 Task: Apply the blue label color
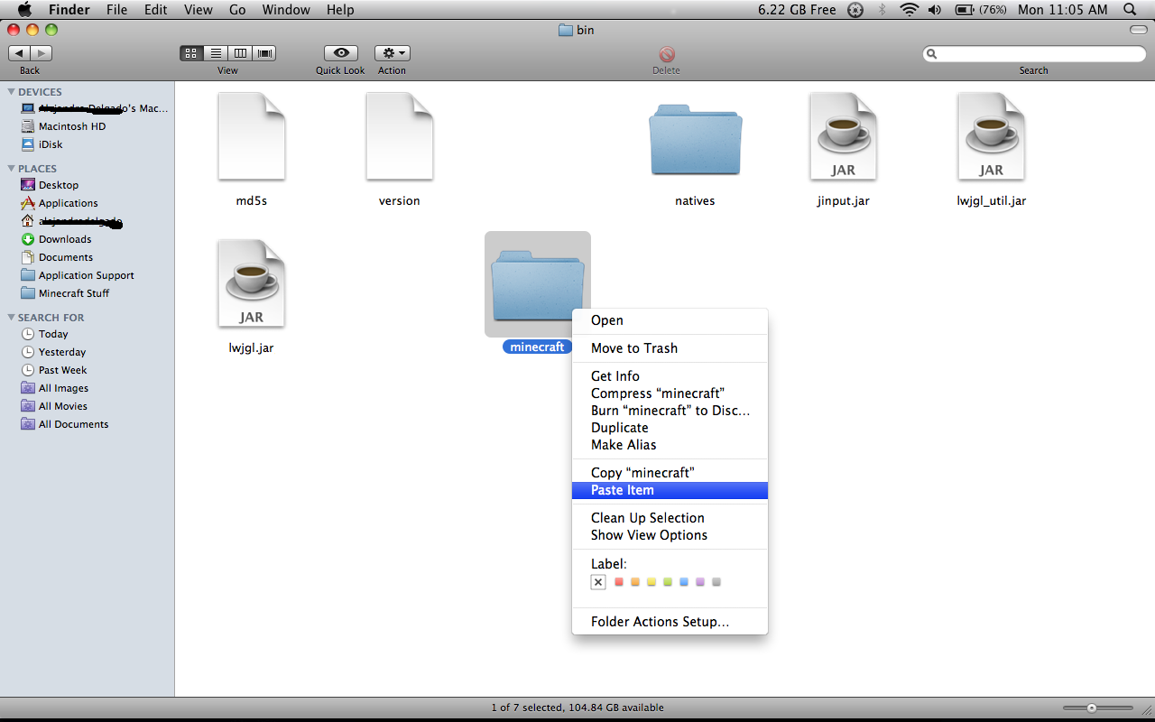click(x=684, y=582)
